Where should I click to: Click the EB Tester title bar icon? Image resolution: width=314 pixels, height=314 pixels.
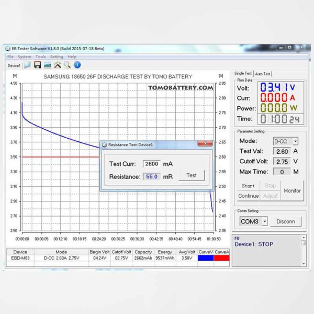8,49
